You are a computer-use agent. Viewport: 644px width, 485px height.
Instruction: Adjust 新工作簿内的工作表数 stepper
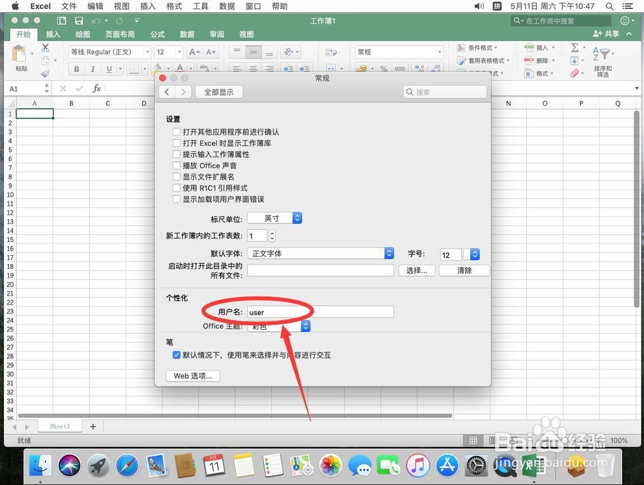pyautogui.click(x=272, y=236)
